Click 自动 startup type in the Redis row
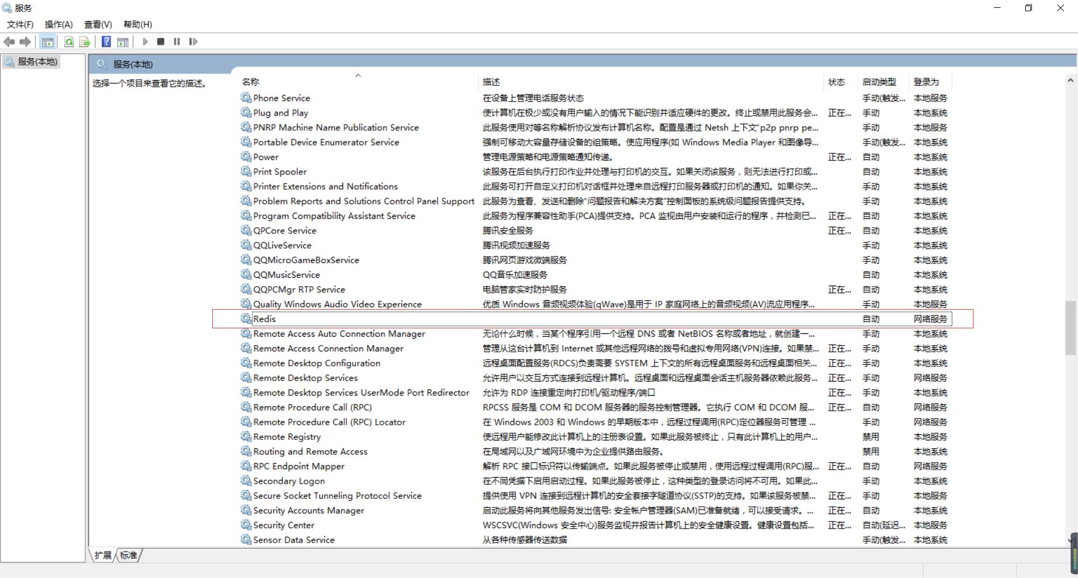This screenshot has width=1078, height=578. coord(871,319)
